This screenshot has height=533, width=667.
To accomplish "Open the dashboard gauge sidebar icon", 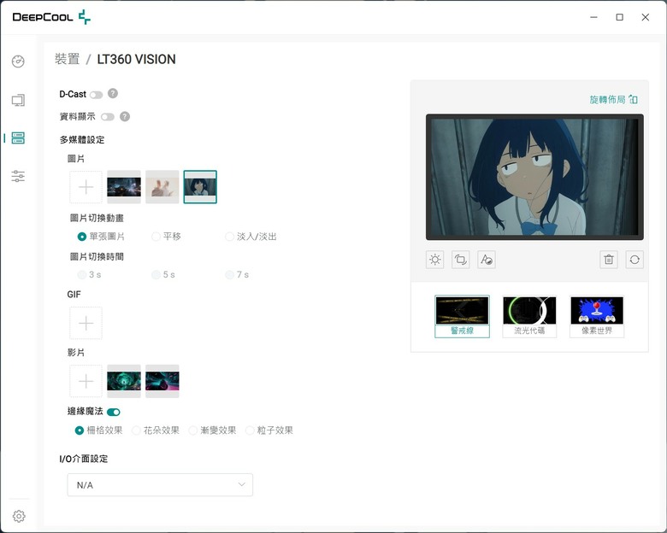I will [x=18, y=61].
